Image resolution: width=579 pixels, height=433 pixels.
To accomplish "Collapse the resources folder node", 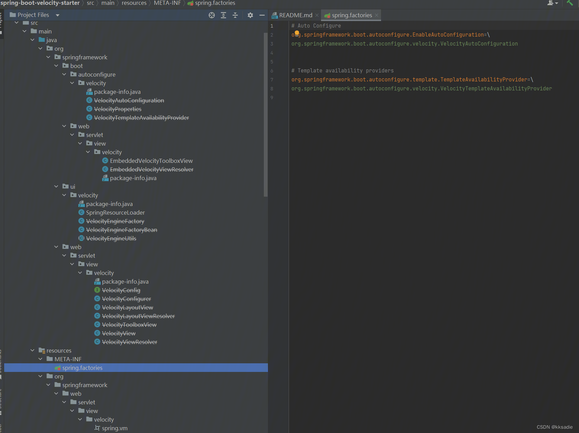I will click(32, 350).
